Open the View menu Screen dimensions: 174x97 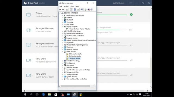click(x=72, y=6)
